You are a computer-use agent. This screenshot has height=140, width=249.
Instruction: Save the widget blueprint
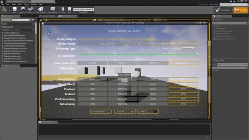[x=15, y=10]
